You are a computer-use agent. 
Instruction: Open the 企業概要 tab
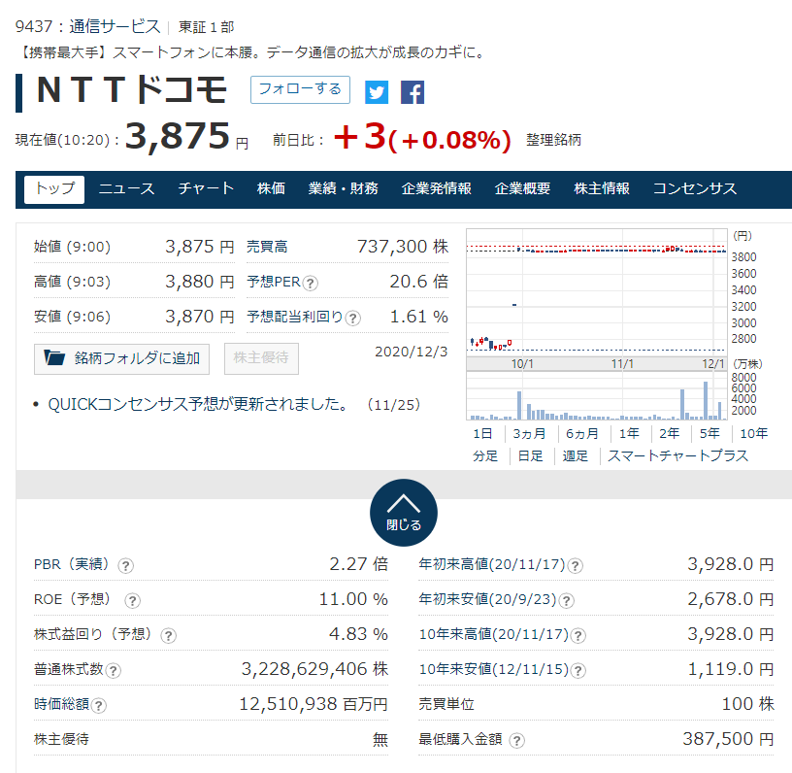click(522, 189)
